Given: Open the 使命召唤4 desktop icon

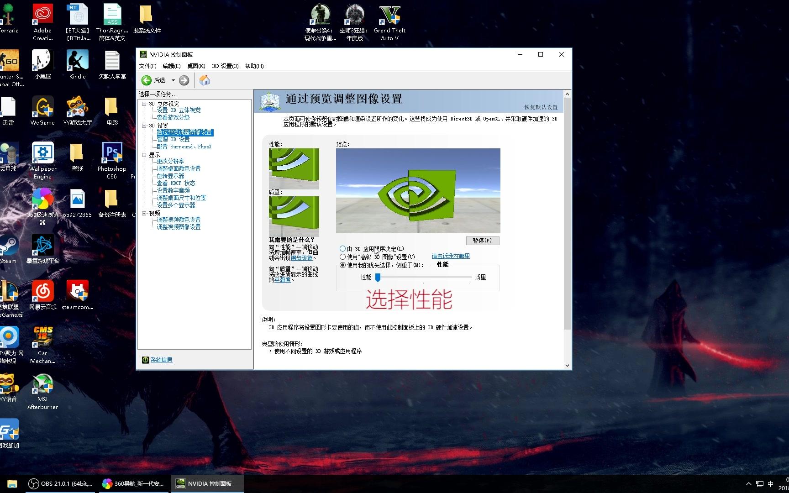Looking at the screenshot, I should [320, 23].
